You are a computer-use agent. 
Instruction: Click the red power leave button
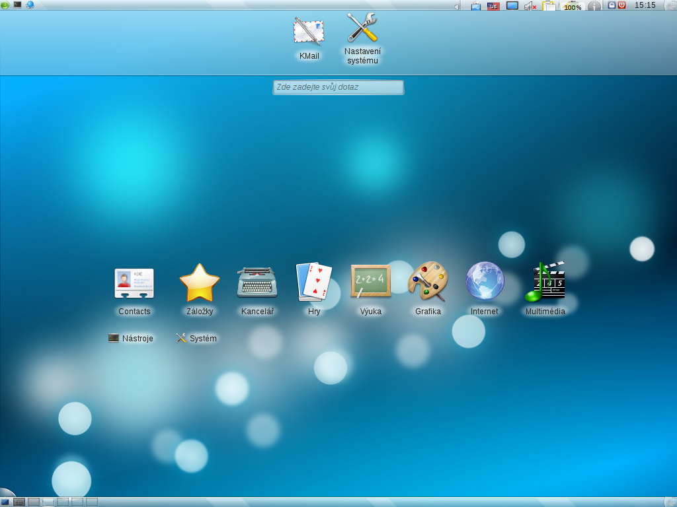pyautogui.click(x=621, y=5)
